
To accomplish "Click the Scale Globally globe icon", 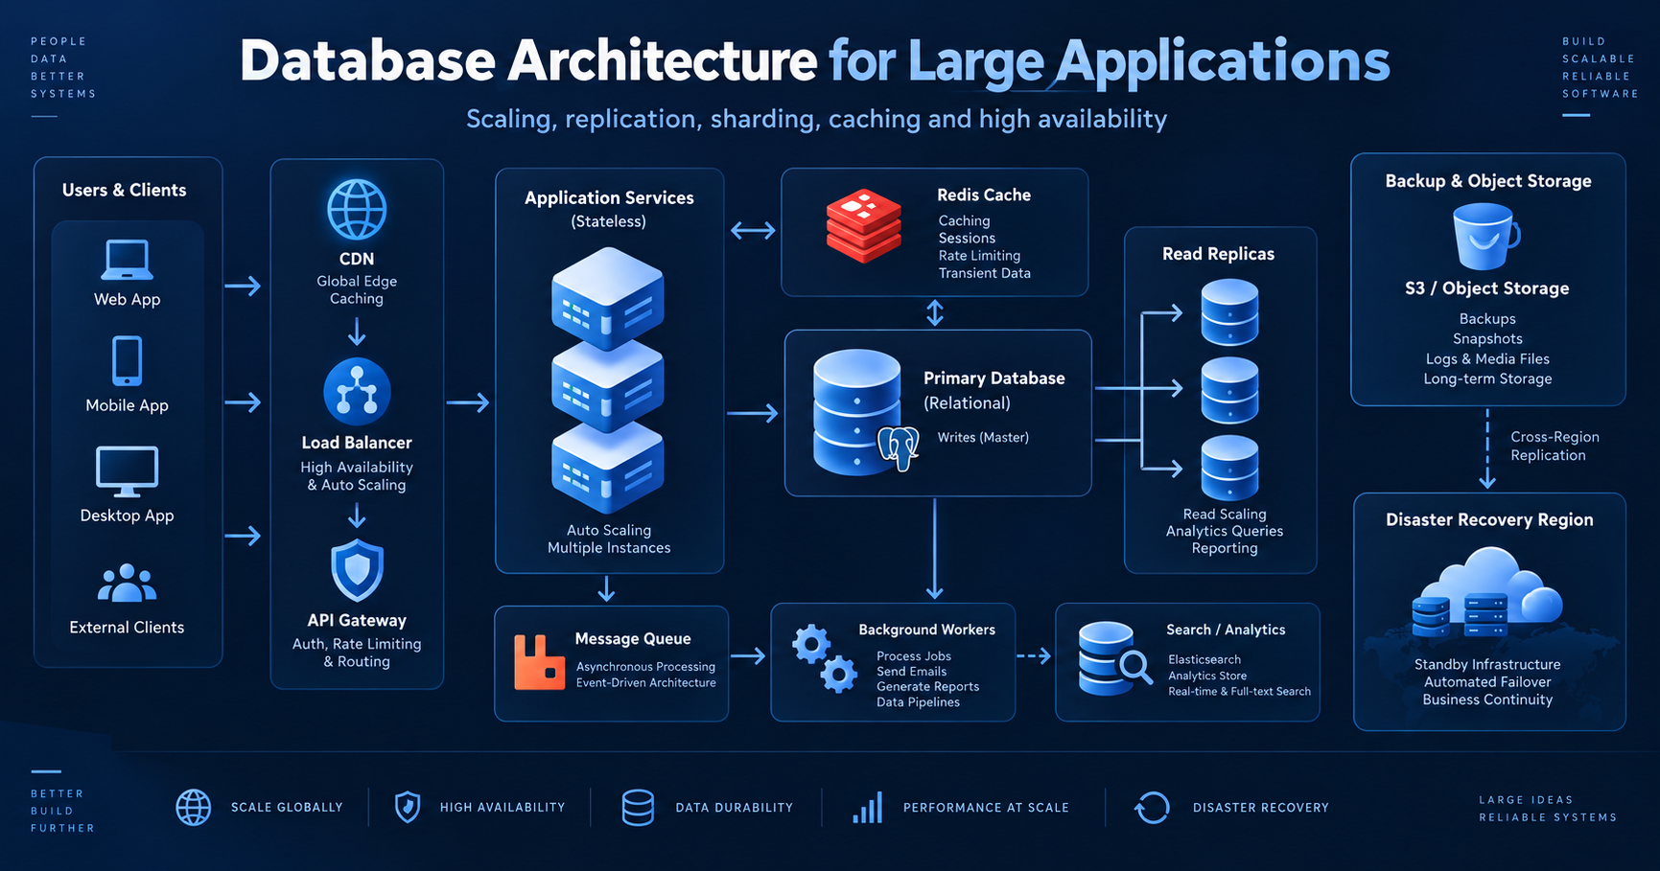I will pos(193,808).
